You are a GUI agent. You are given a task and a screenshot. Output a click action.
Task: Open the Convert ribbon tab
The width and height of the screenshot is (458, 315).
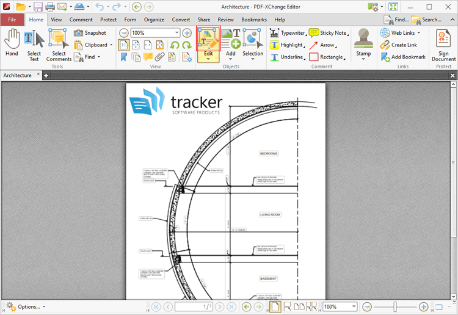[181, 20]
